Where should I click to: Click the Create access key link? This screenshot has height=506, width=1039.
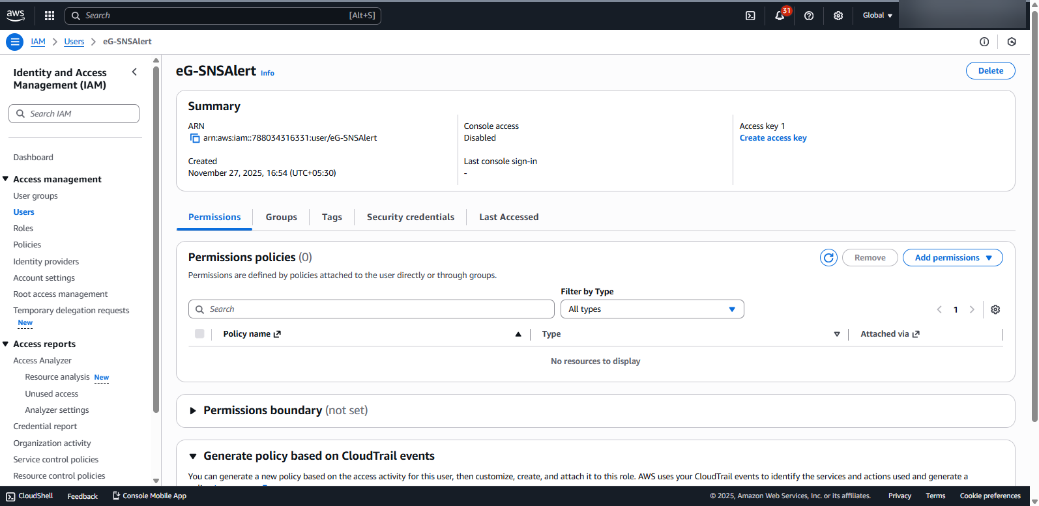point(773,138)
